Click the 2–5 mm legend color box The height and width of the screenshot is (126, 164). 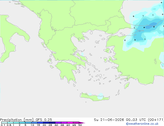[x=22, y=123]
